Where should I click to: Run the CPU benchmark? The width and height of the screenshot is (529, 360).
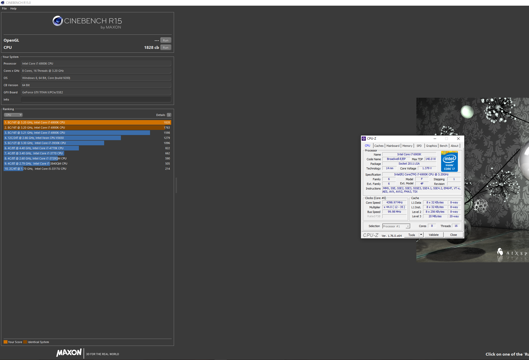[166, 48]
